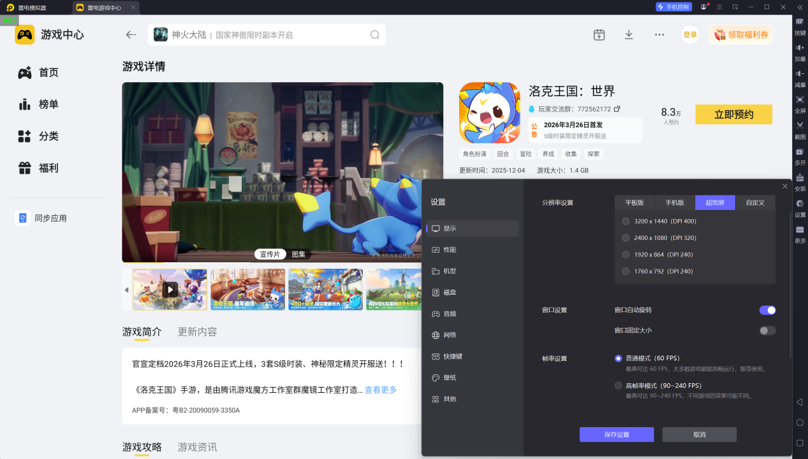The width and height of the screenshot is (808, 459).
Task: Open 更多 more tools icon
Action: (800, 234)
